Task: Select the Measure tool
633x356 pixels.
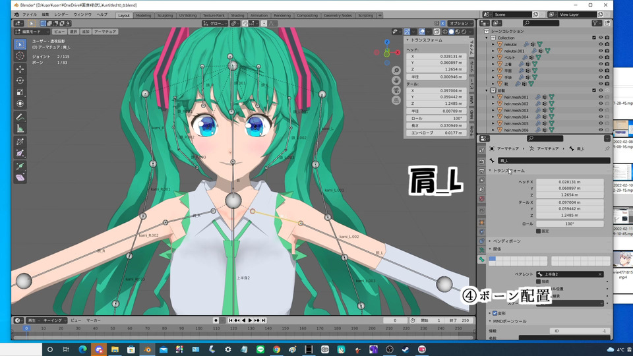Action: [20, 129]
